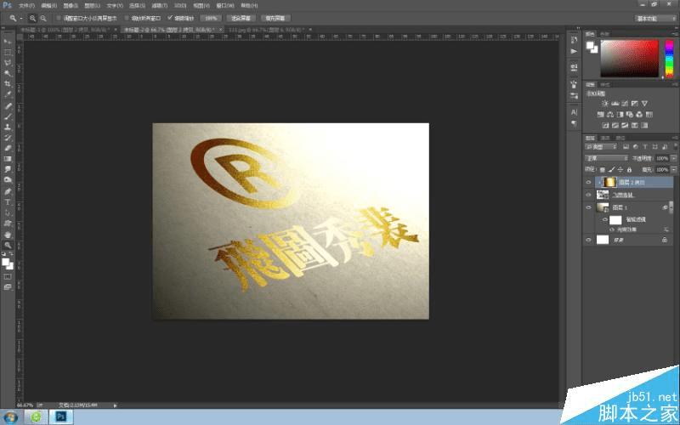The width and height of the screenshot is (680, 425).
Task: Hide layer 1 with smart filters
Action: [x=588, y=207]
